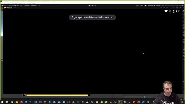Image resolution: width=185 pixels, height=104 pixels.
Task: Open Google Chrome from taskbar
Action: point(12,102)
